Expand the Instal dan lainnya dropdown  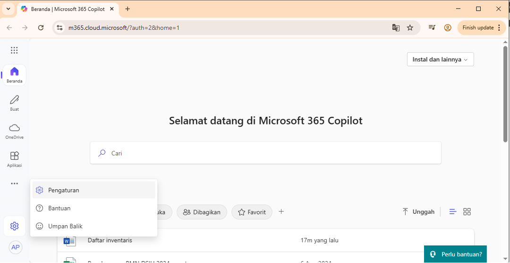click(x=440, y=60)
